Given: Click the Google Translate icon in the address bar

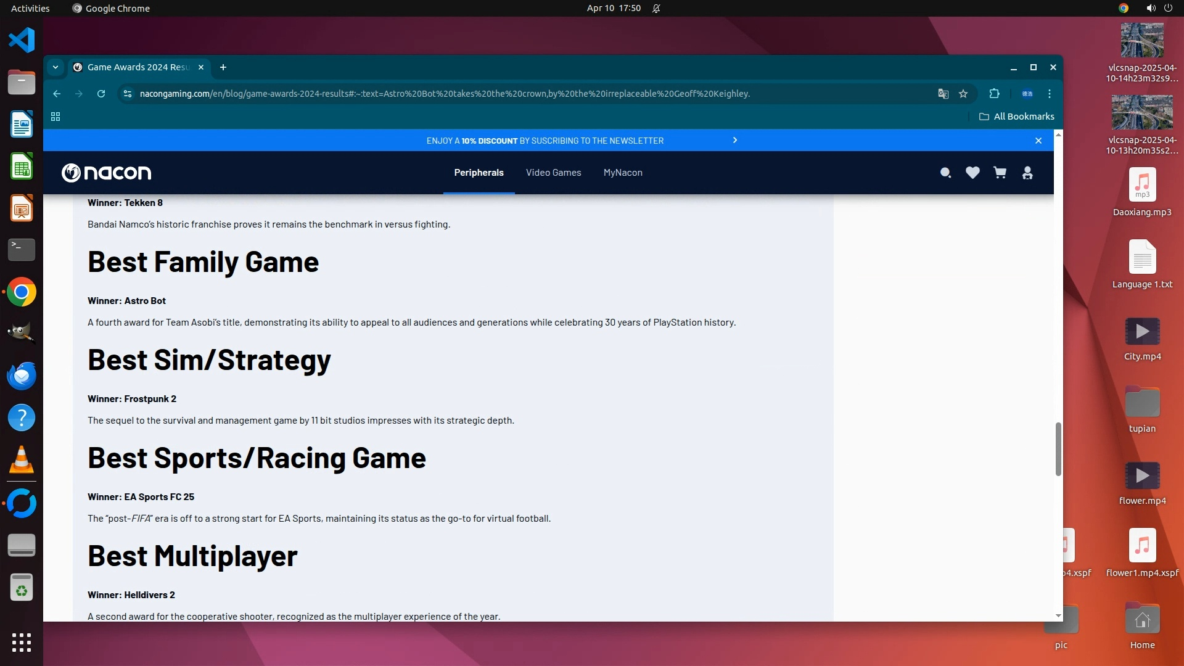Looking at the screenshot, I should (943, 94).
